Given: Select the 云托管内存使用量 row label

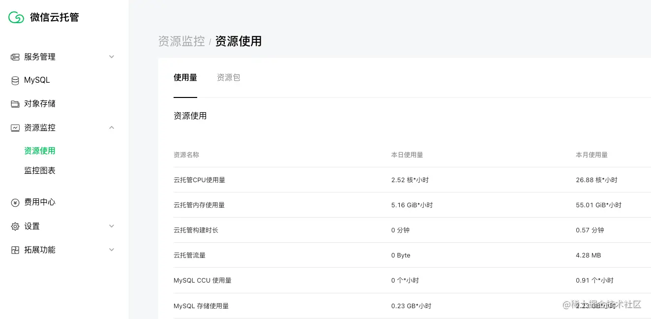Looking at the screenshot, I should pos(199,205).
